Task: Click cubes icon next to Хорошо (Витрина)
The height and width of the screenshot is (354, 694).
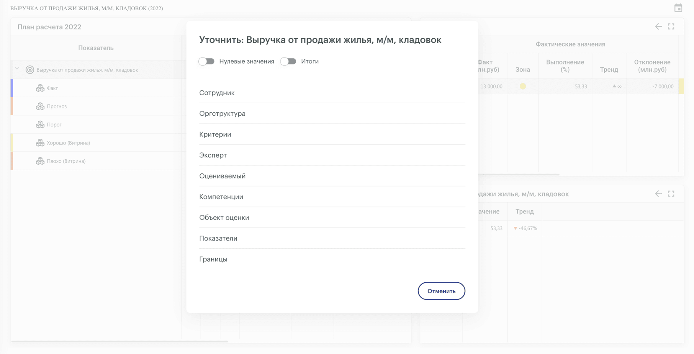Action: (40, 143)
